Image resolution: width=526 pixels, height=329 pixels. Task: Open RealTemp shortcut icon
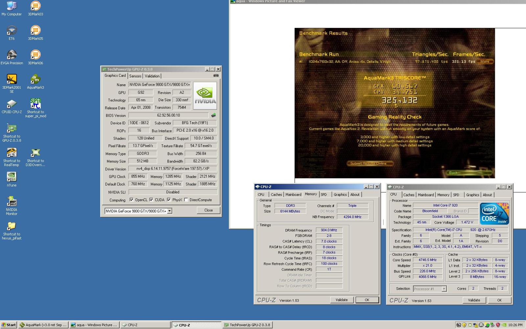[12, 157]
